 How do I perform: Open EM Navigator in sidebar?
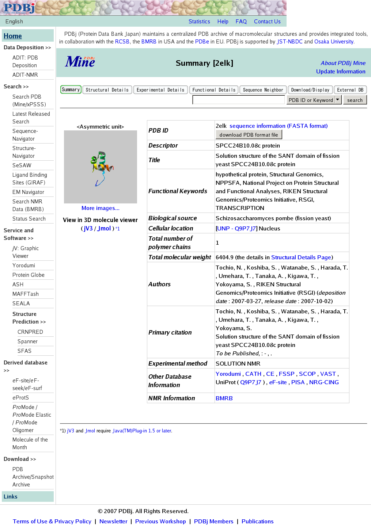coord(28,192)
